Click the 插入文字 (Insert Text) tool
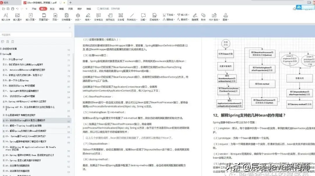 click(x=6, y=17)
